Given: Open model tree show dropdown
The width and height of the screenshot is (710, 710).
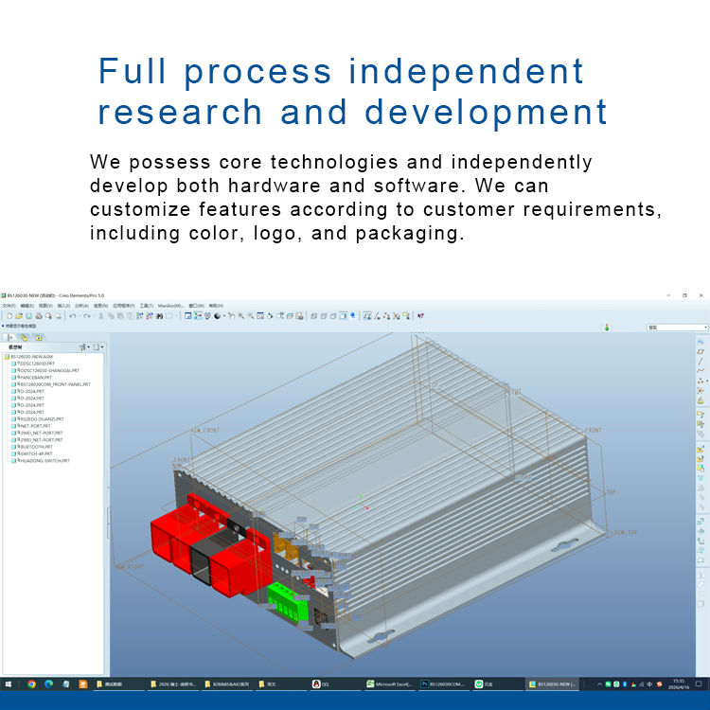Looking at the screenshot, I should click(98, 347).
